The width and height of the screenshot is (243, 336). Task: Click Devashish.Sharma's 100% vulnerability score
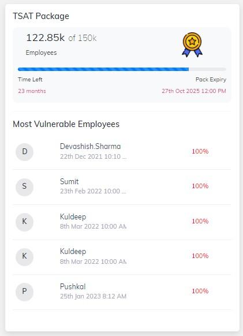[200, 151]
